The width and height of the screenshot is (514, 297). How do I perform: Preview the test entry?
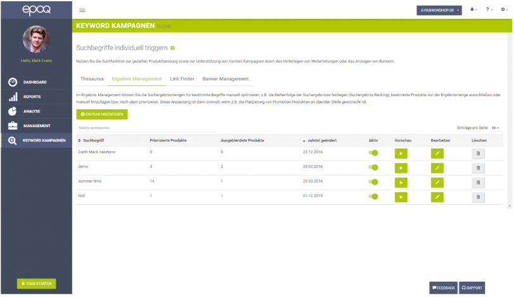coord(401,197)
